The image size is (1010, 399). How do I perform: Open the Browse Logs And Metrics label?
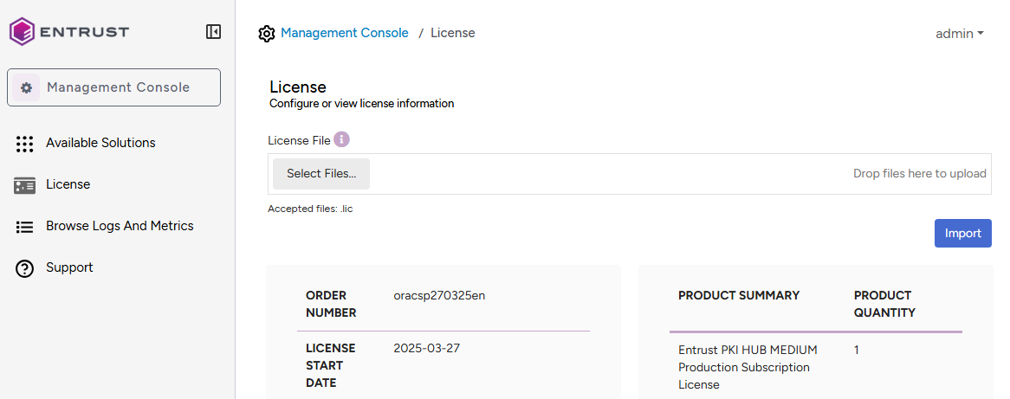[120, 226]
